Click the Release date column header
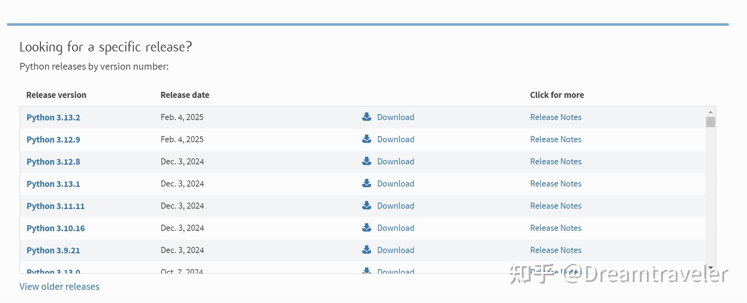747x303 pixels. [x=185, y=95]
